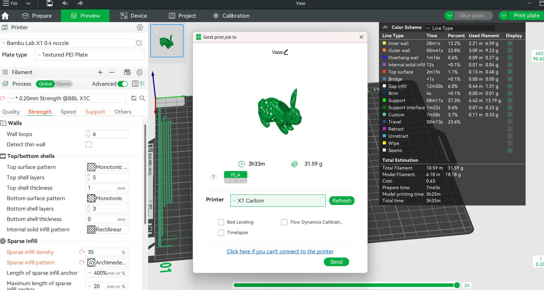Click the undo arrow icon
Viewport: 544px width, 290px height.
coord(65,4)
